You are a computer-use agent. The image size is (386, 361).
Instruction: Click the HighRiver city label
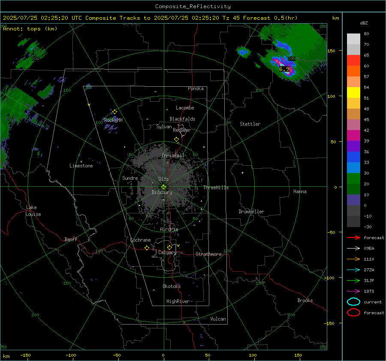coord(178,301)
